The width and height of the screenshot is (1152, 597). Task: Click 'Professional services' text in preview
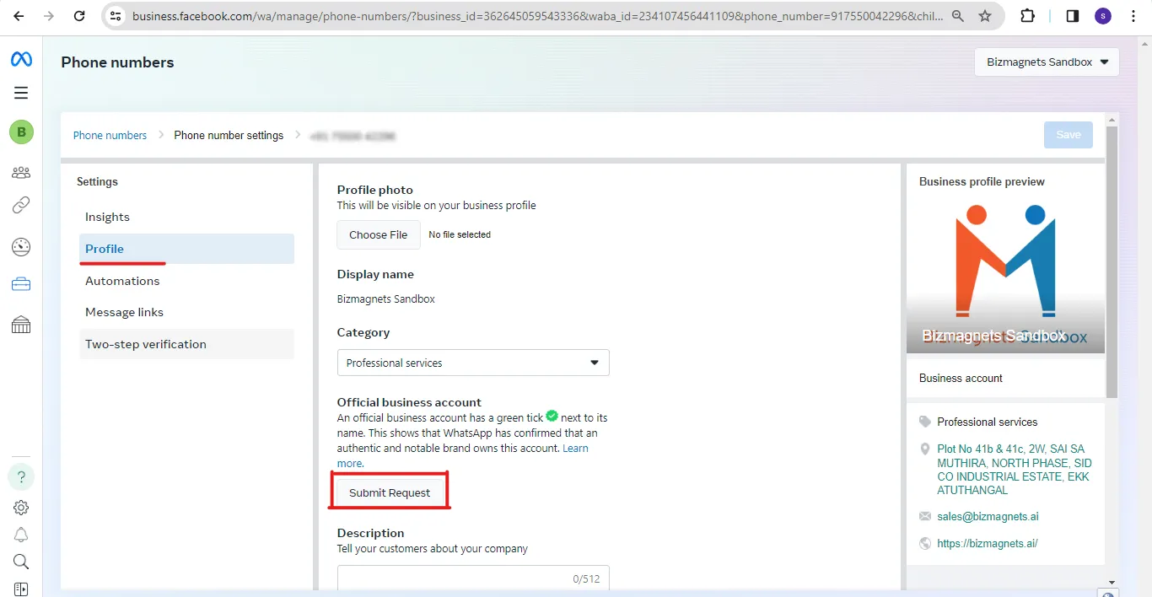[988, 422]
